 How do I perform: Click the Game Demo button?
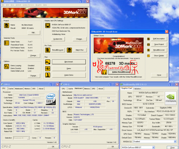coord(69,75)
